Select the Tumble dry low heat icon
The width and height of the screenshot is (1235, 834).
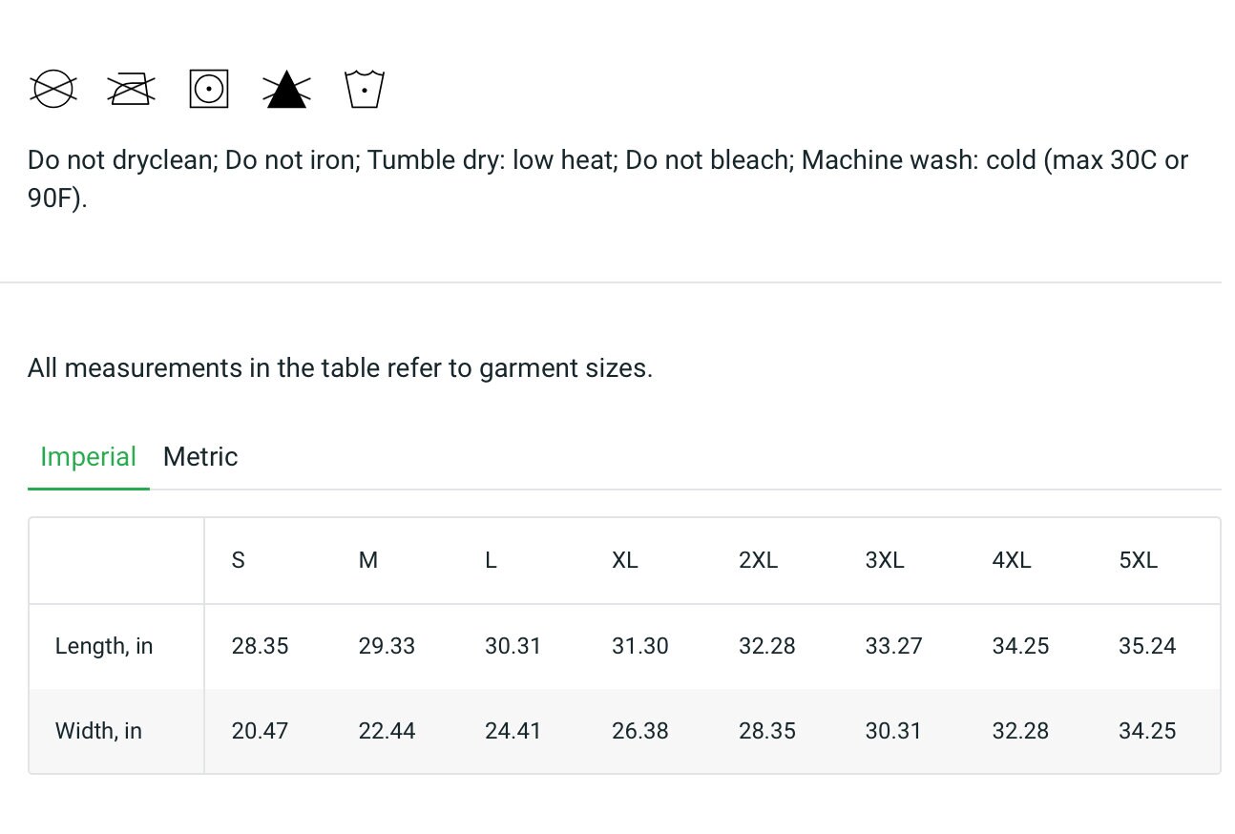click(x=209, y=89)
